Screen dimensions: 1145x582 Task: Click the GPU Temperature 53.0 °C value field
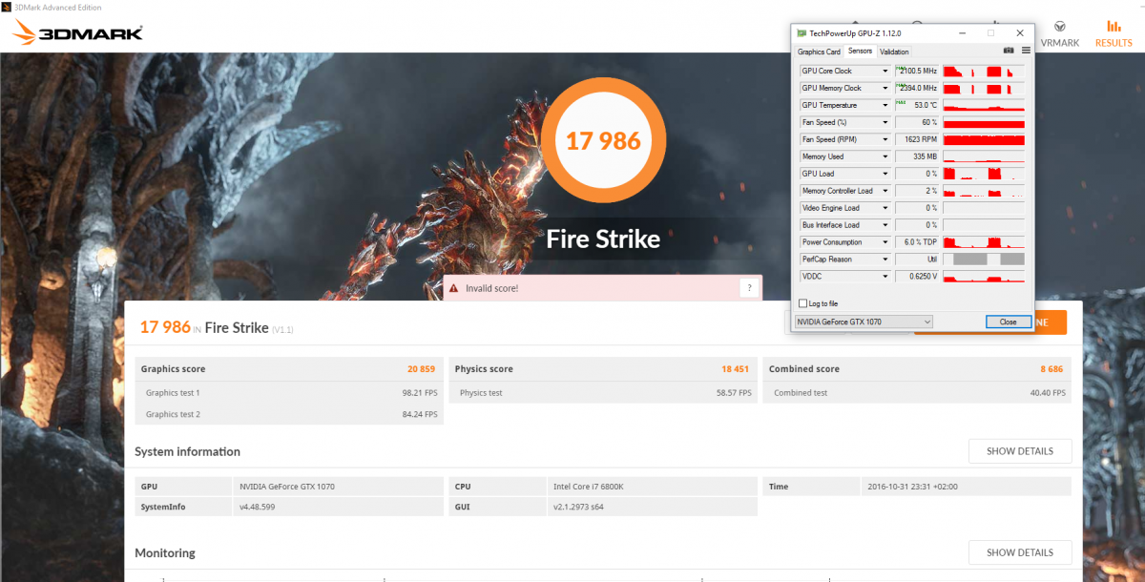point(917,105)
